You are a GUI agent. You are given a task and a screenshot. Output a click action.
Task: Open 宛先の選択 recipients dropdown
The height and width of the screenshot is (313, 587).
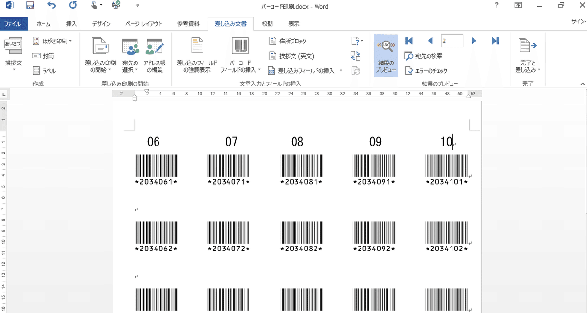pos(130,55)
